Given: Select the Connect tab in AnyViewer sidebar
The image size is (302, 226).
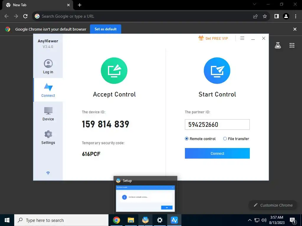Looking at the screenshot, I should pos(48,90).
